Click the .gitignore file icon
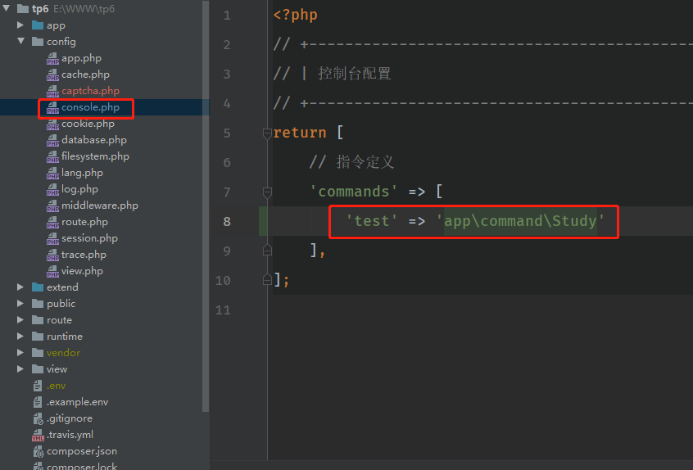 tap(38, 418)
